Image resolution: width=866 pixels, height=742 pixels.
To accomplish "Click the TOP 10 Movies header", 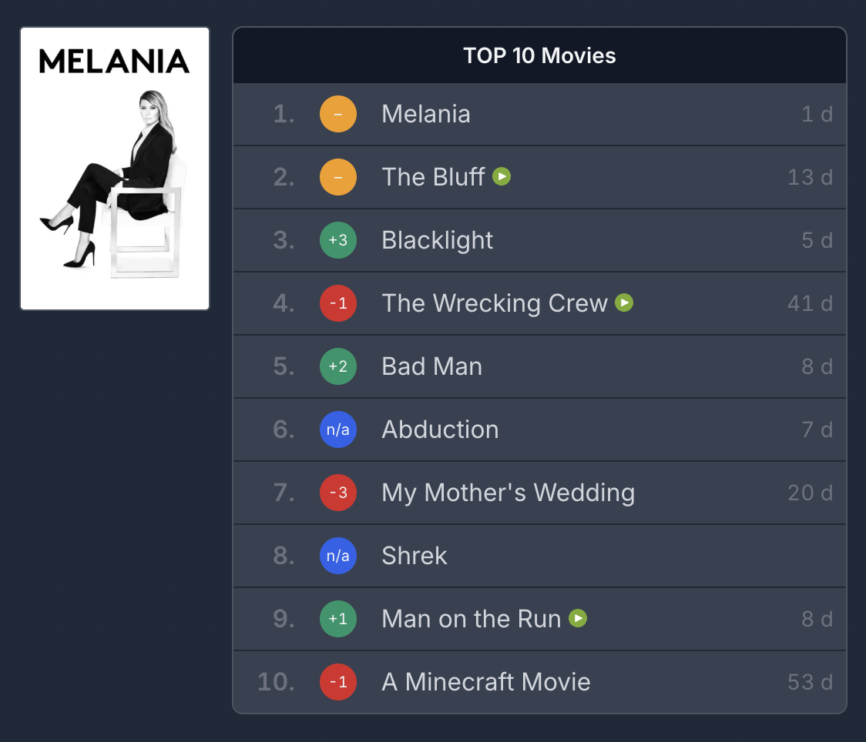I will [539, 56].
